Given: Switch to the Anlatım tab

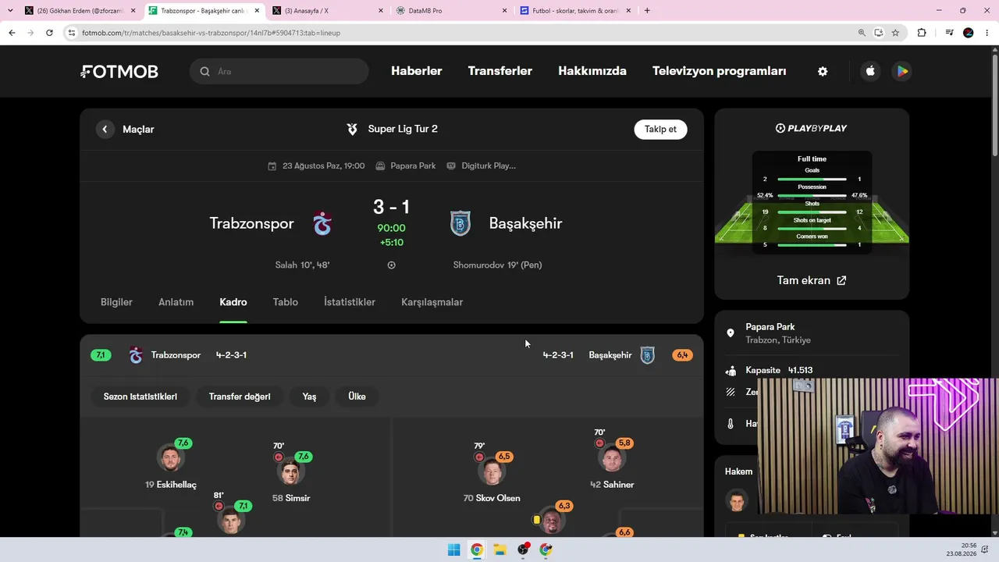Looking at the screenshot, I should 176,302.
